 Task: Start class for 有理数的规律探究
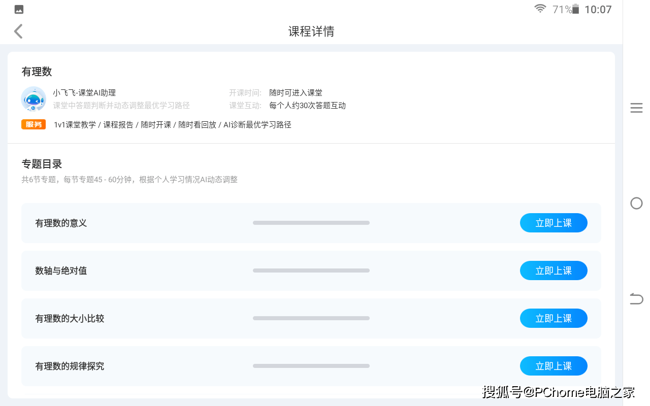point(553,366)
